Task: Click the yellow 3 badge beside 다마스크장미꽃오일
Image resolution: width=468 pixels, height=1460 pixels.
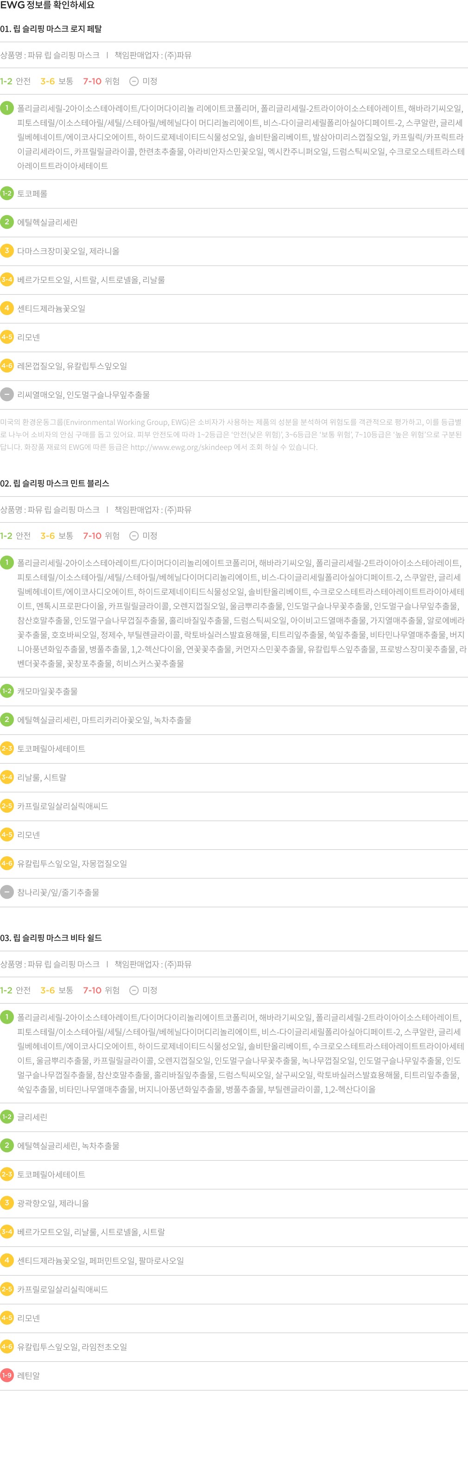Action: (x=7, y=251)
